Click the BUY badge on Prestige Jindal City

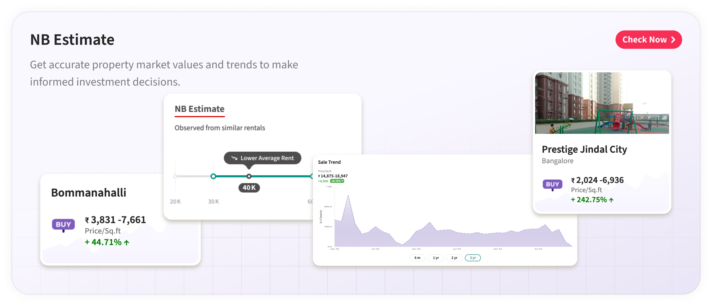(552, 184)
